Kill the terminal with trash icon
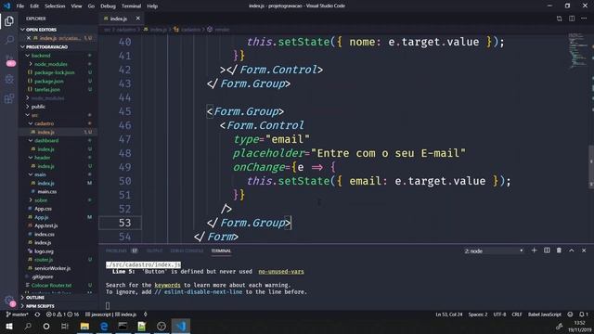This screenshot has width=594, height=334. [x=559, y=250]
